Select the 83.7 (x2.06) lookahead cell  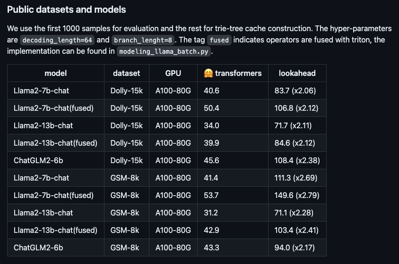click(x=295, y=91)
